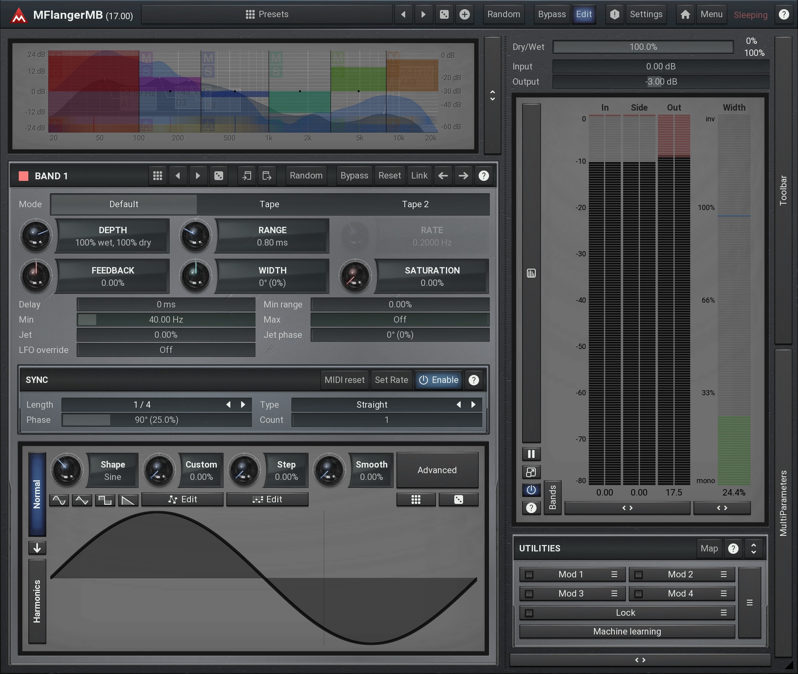Screen dimensions: 798x674
Task: Click the Advanced button in LFO section
Action: [437, 470]
